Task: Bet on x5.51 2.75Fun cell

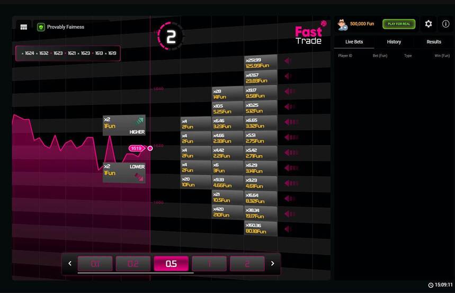Action: tap(261, 138)
